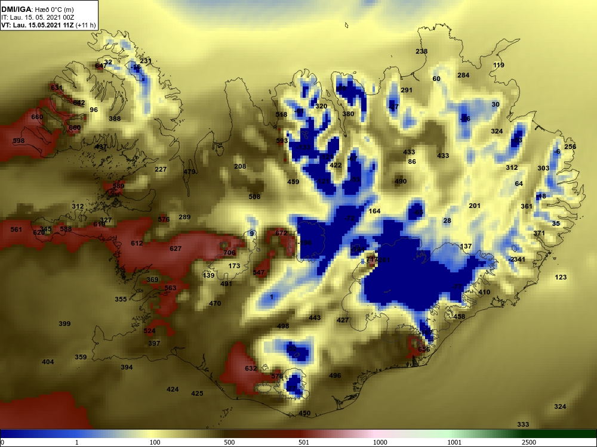Image resolution: width=597 pixels, height=447 pixels.
Task: Click the map value '612'
Action: pyautogui.click(x=137, y=243)
